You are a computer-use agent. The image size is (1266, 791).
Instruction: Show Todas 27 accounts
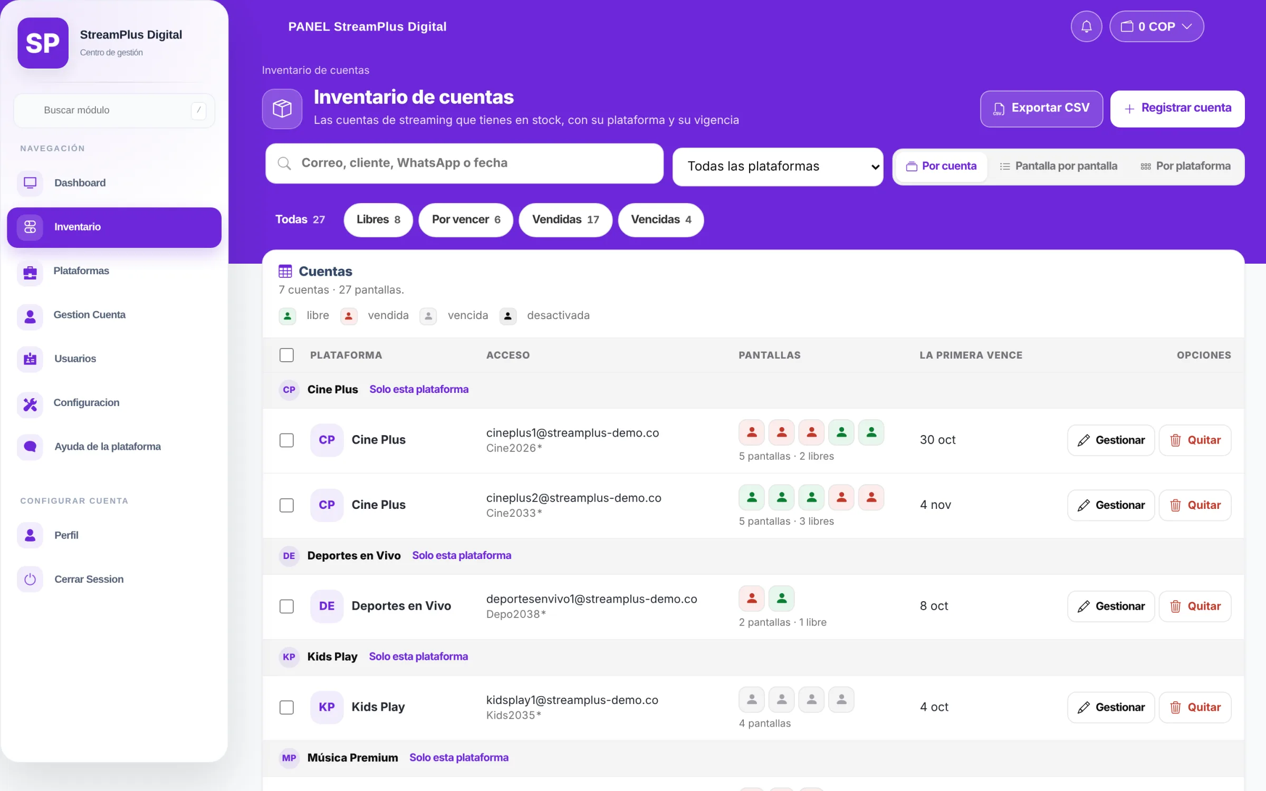(300, 220)
